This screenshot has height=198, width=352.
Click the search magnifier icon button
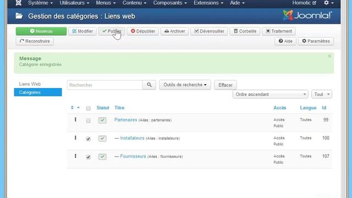click(x=149, y=85)
